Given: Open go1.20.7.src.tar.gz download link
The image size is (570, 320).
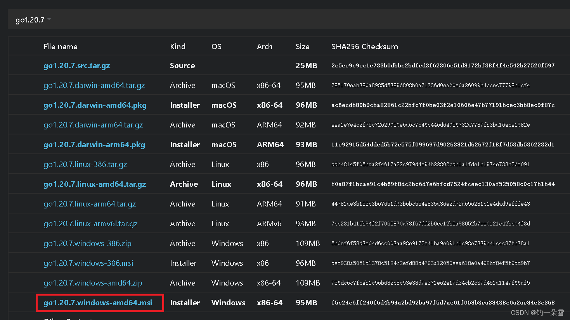Looking at the screenshot, I should (77, 65).
